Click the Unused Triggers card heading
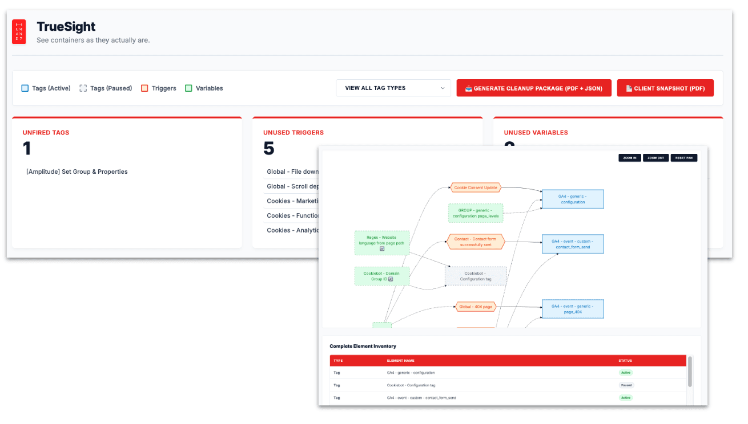 (x=293, y=133)
